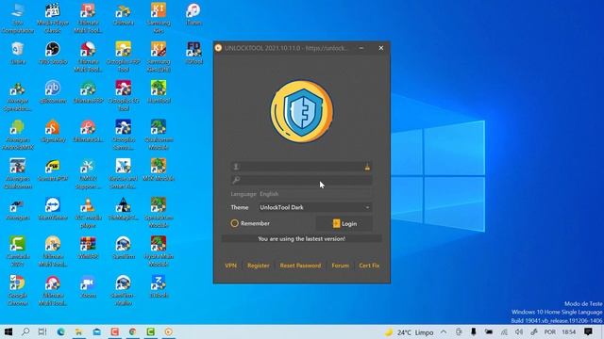The height and width of the screenshot is (339, 604).
Task: Open TeamViewer desktop shortcut
Action: click(x=53, y=209)
